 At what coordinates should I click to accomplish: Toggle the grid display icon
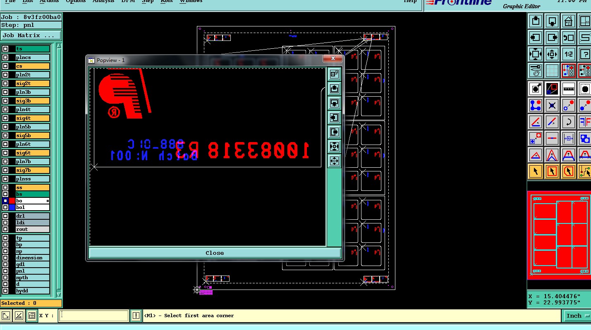click(552, 71)
